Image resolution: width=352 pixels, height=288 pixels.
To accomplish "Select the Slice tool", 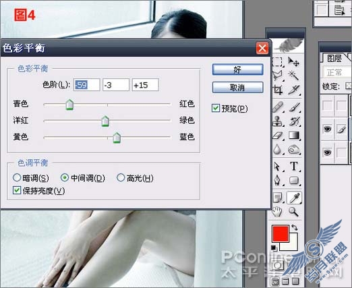I will pyautogui.click(x=294, y=90).
